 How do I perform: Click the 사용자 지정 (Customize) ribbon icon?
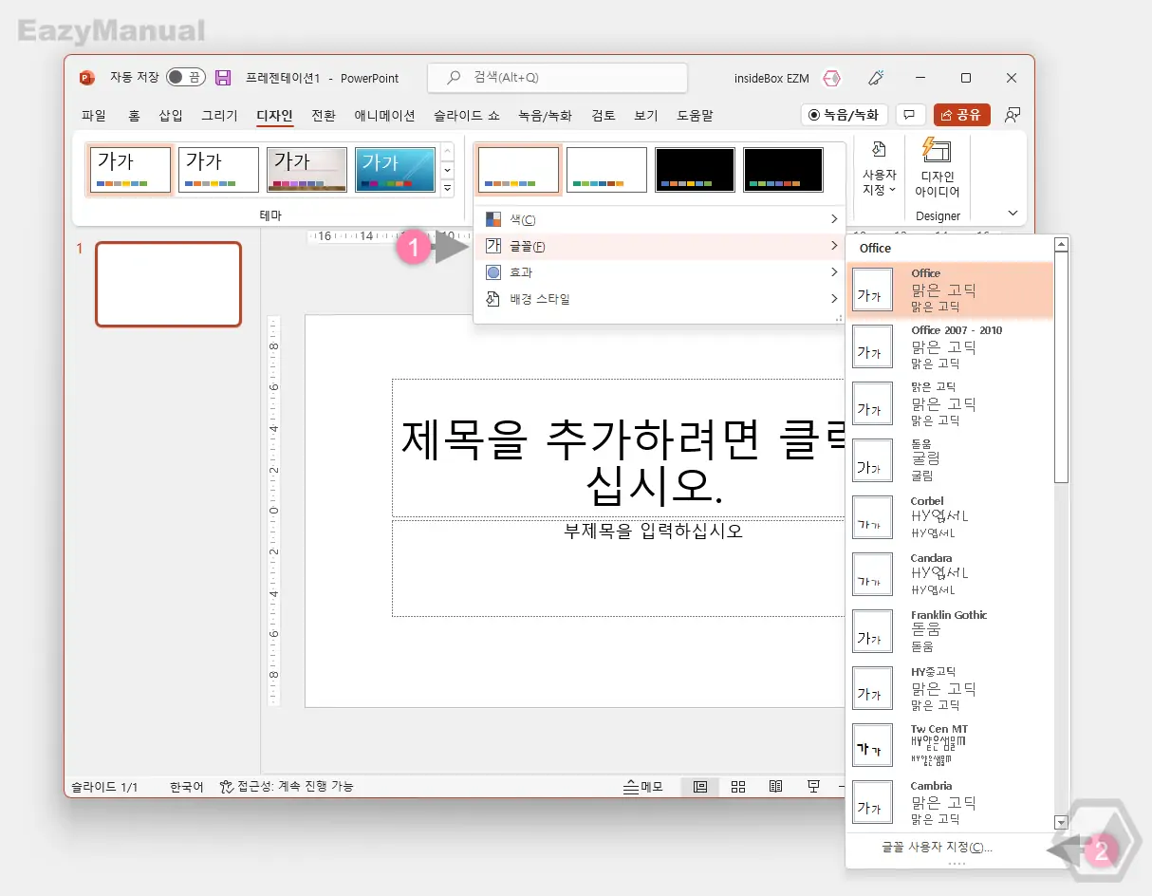pos(878,171)
